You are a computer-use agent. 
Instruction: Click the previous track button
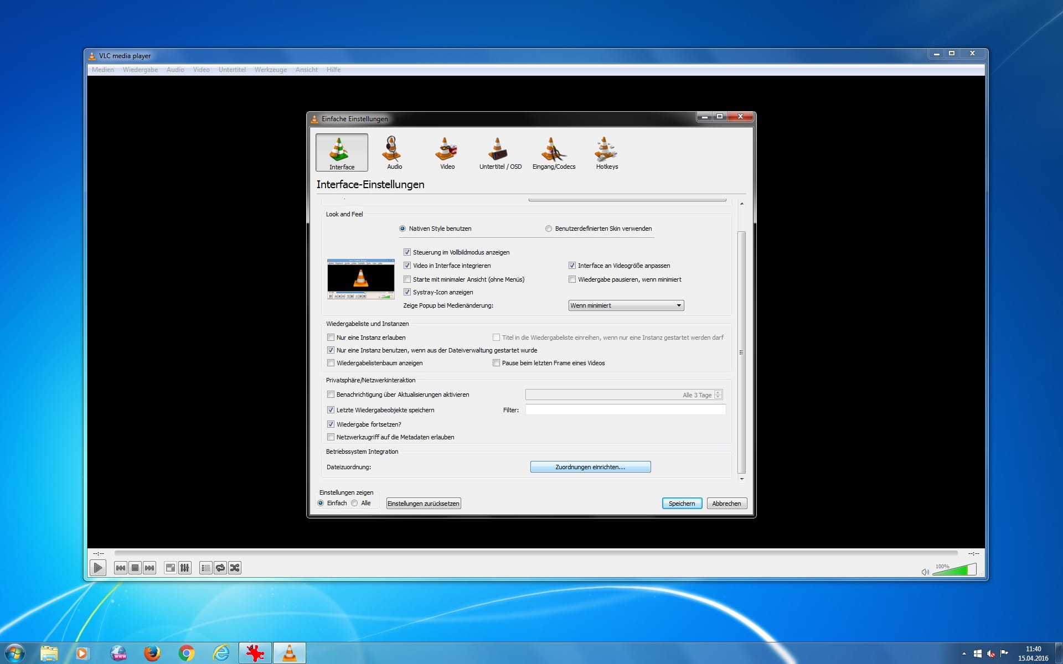pos(120,568)
